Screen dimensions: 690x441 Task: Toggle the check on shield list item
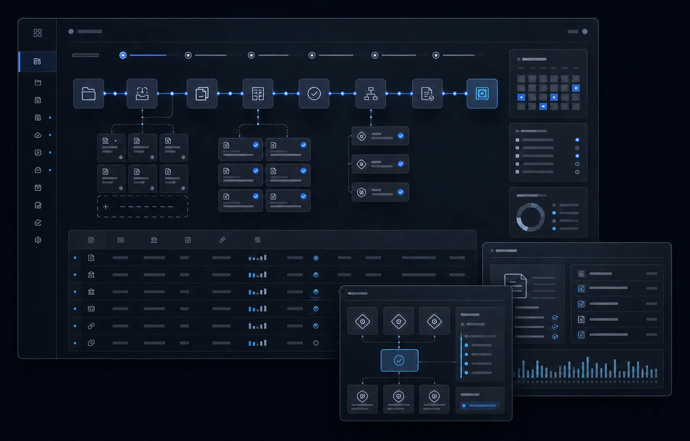point(401,192)
